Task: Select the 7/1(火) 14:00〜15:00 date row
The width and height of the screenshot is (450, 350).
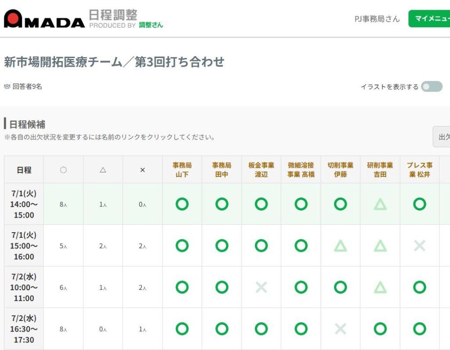Action: tap(24, 204)
